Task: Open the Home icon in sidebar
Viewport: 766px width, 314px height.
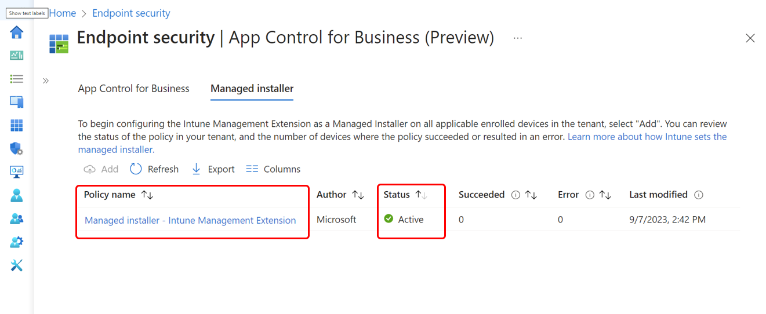Action: coord(16,32)
